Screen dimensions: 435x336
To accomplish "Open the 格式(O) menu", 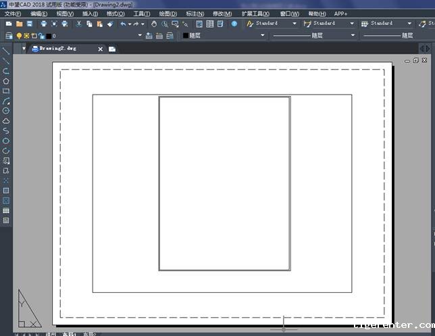I will pos(116,14).
